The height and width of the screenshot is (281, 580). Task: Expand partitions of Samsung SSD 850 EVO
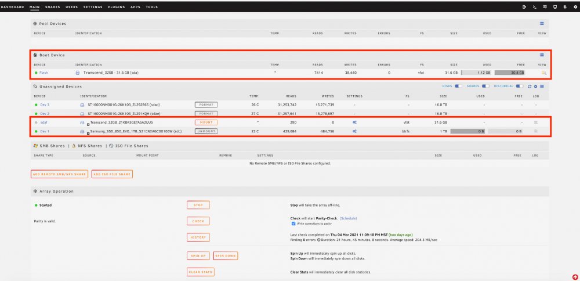[88, 134]
